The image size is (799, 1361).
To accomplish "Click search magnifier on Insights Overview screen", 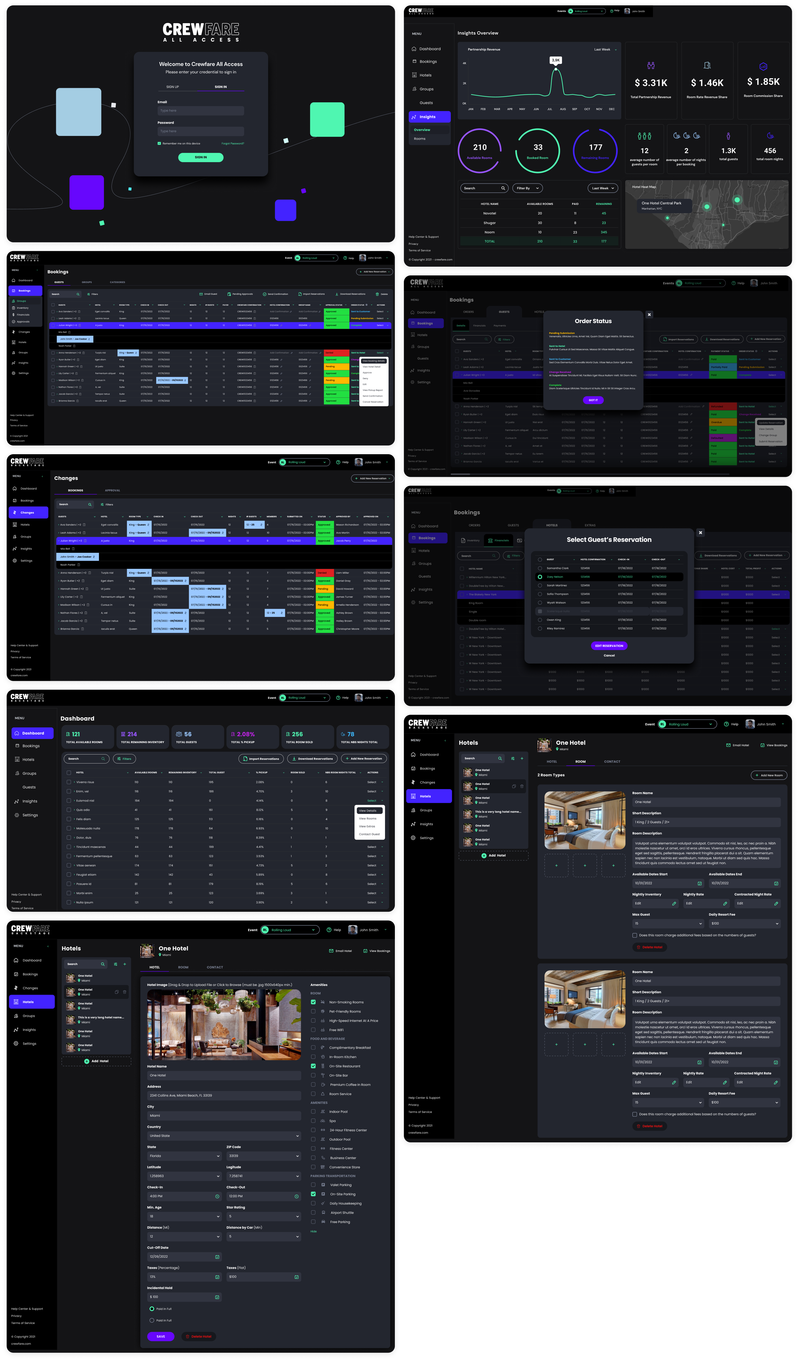I will coord(503,188).
